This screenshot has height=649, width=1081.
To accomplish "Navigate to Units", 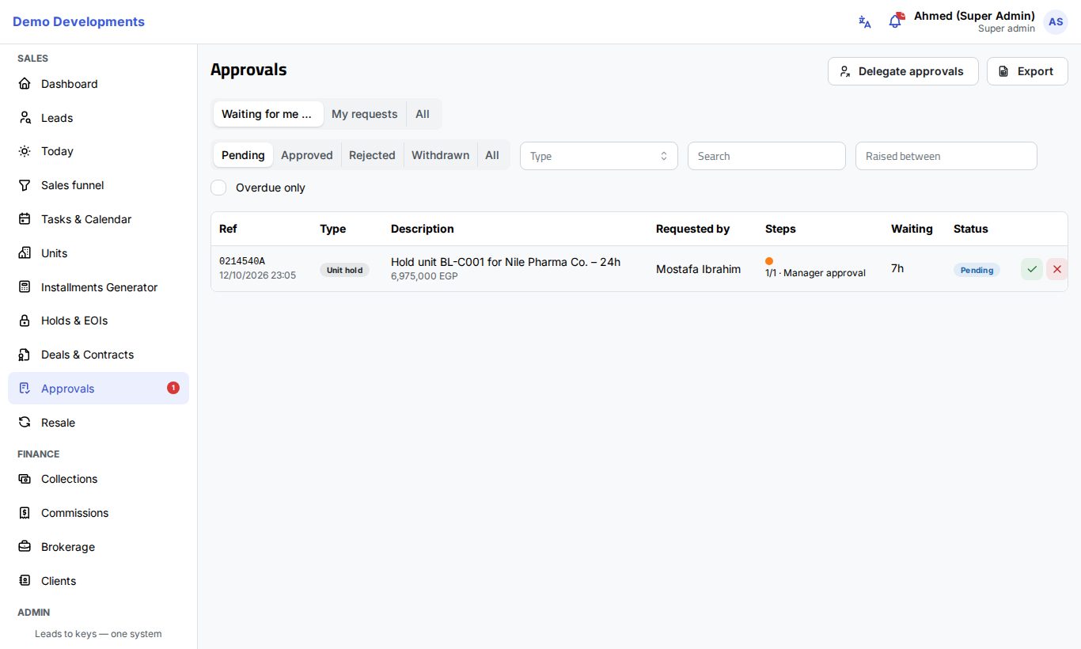I will tap(98, 253).
